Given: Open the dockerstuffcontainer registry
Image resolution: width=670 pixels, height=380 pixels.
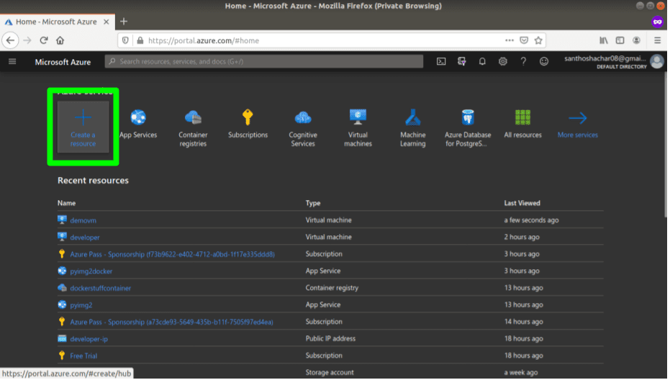Looking at the screenshot, I should click(x=101, y=289).
